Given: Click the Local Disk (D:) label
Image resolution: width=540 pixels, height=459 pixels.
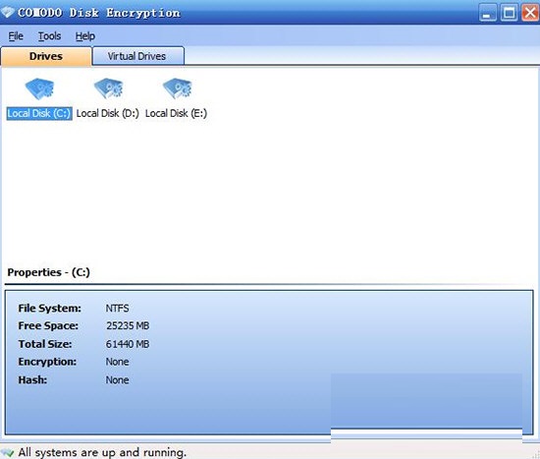Looking at the screenshot, I should pyautogui.click(x=107, y=113).
